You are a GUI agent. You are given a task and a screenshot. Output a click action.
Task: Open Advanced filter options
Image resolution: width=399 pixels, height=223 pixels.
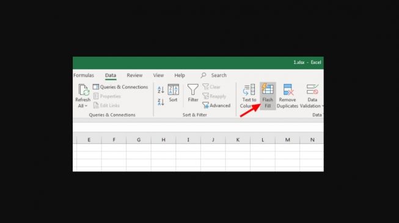216,105
